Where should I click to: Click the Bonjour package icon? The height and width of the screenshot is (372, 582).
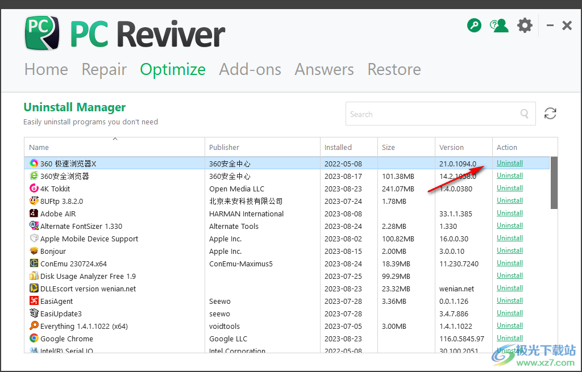tap(34, 250)
